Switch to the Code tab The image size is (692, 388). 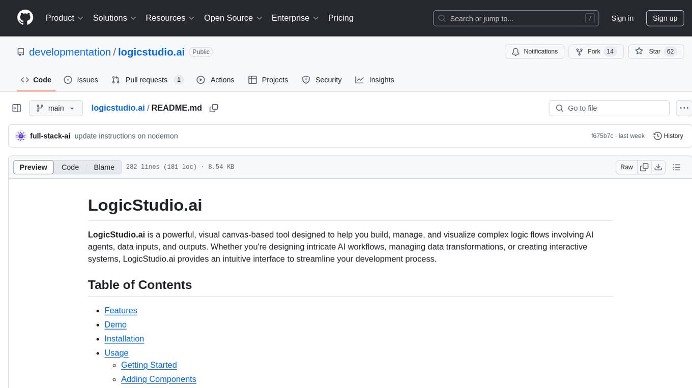click(x=36, y=80)
